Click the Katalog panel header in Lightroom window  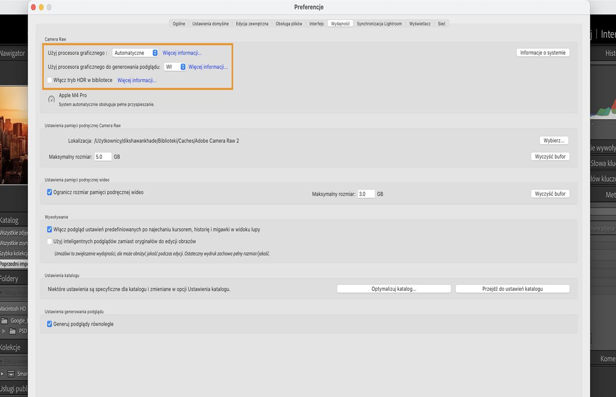pyautogui.click(x=13, y=220)
